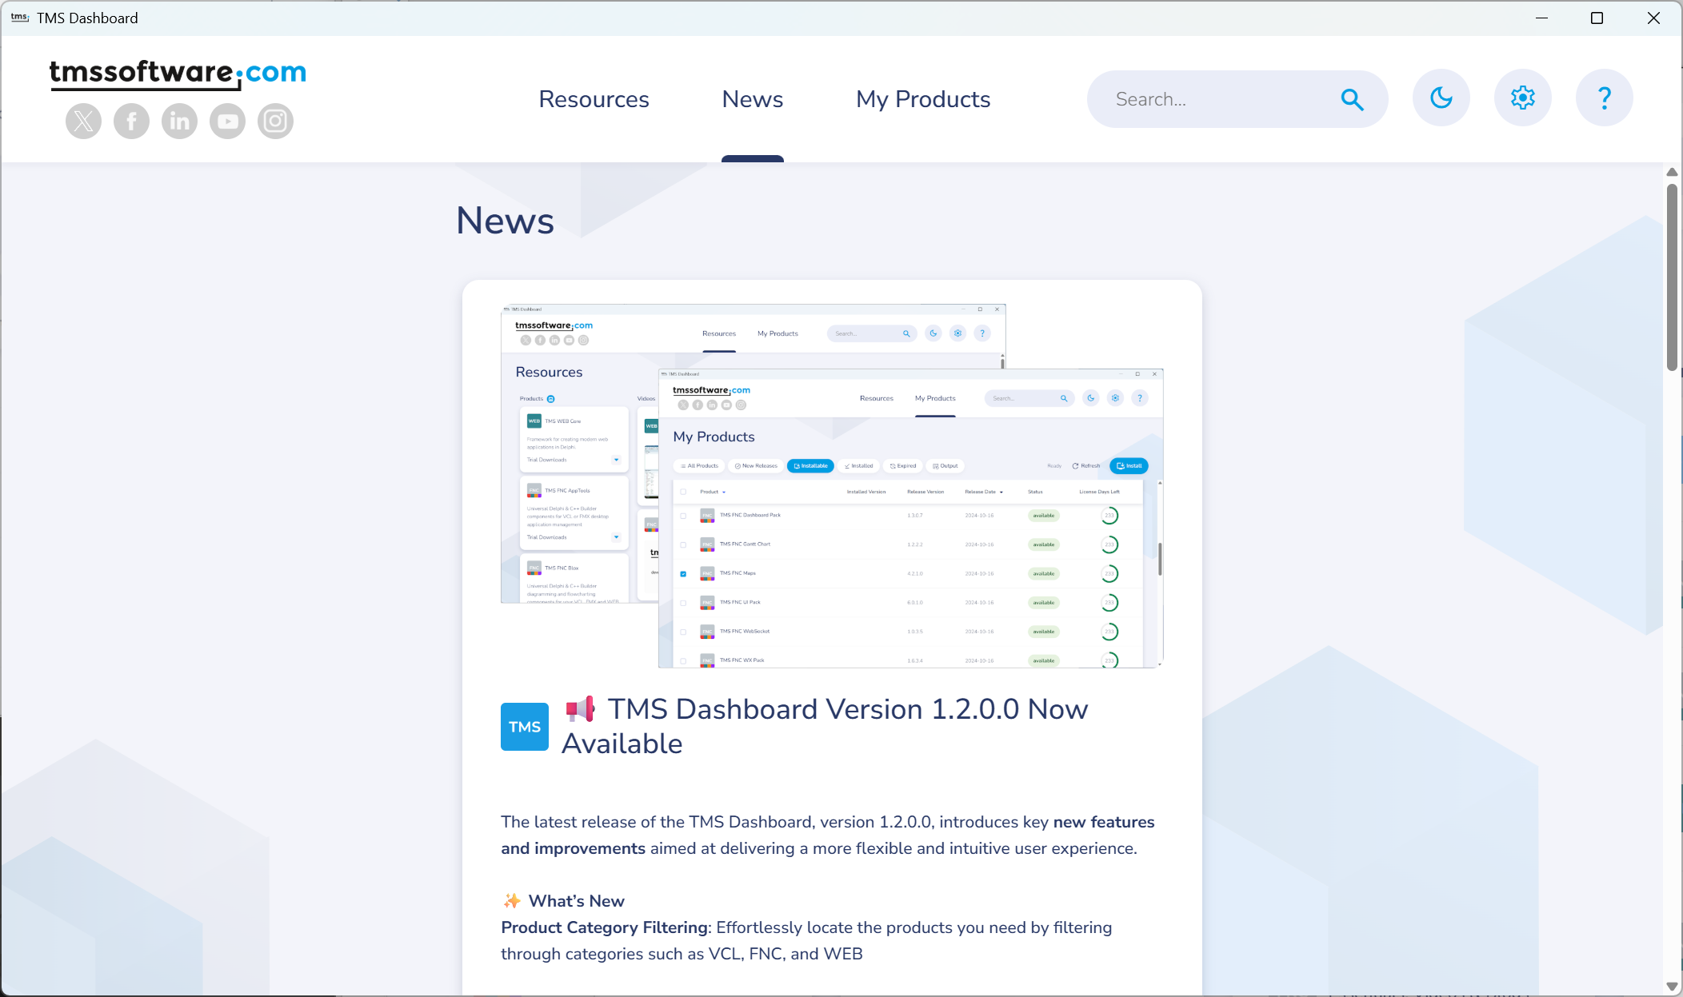Open the Facebook social icon
1683x997 pixels.
[x=131, y=122]
